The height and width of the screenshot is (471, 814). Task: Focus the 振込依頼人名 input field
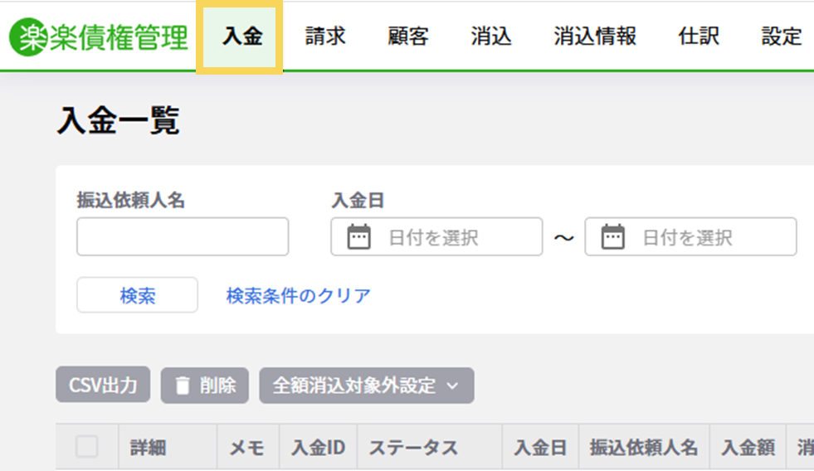pos(183,236)
